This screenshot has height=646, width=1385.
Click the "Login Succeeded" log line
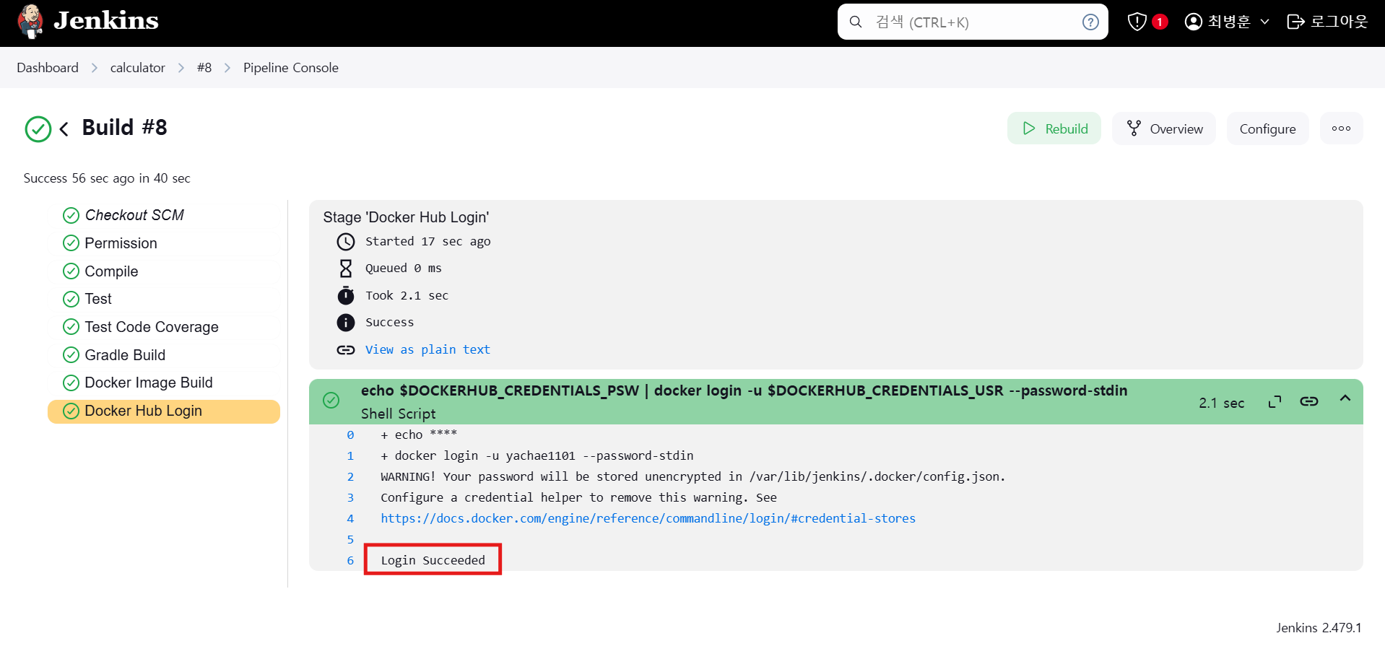pyautogui.click(x=433, y=560)
